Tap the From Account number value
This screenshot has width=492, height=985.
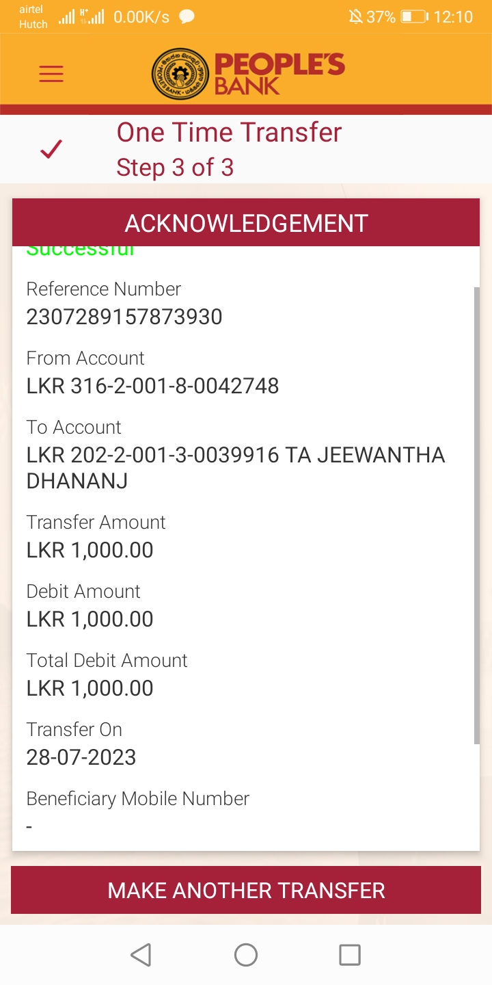click(152, 386)
